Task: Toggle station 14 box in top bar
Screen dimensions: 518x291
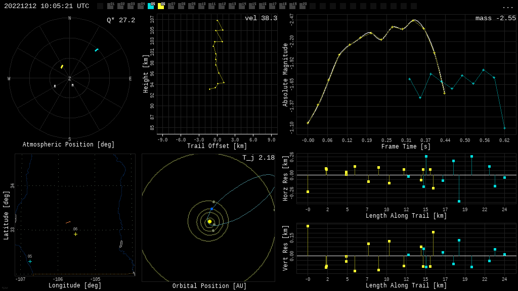Action: coord(241,6)
